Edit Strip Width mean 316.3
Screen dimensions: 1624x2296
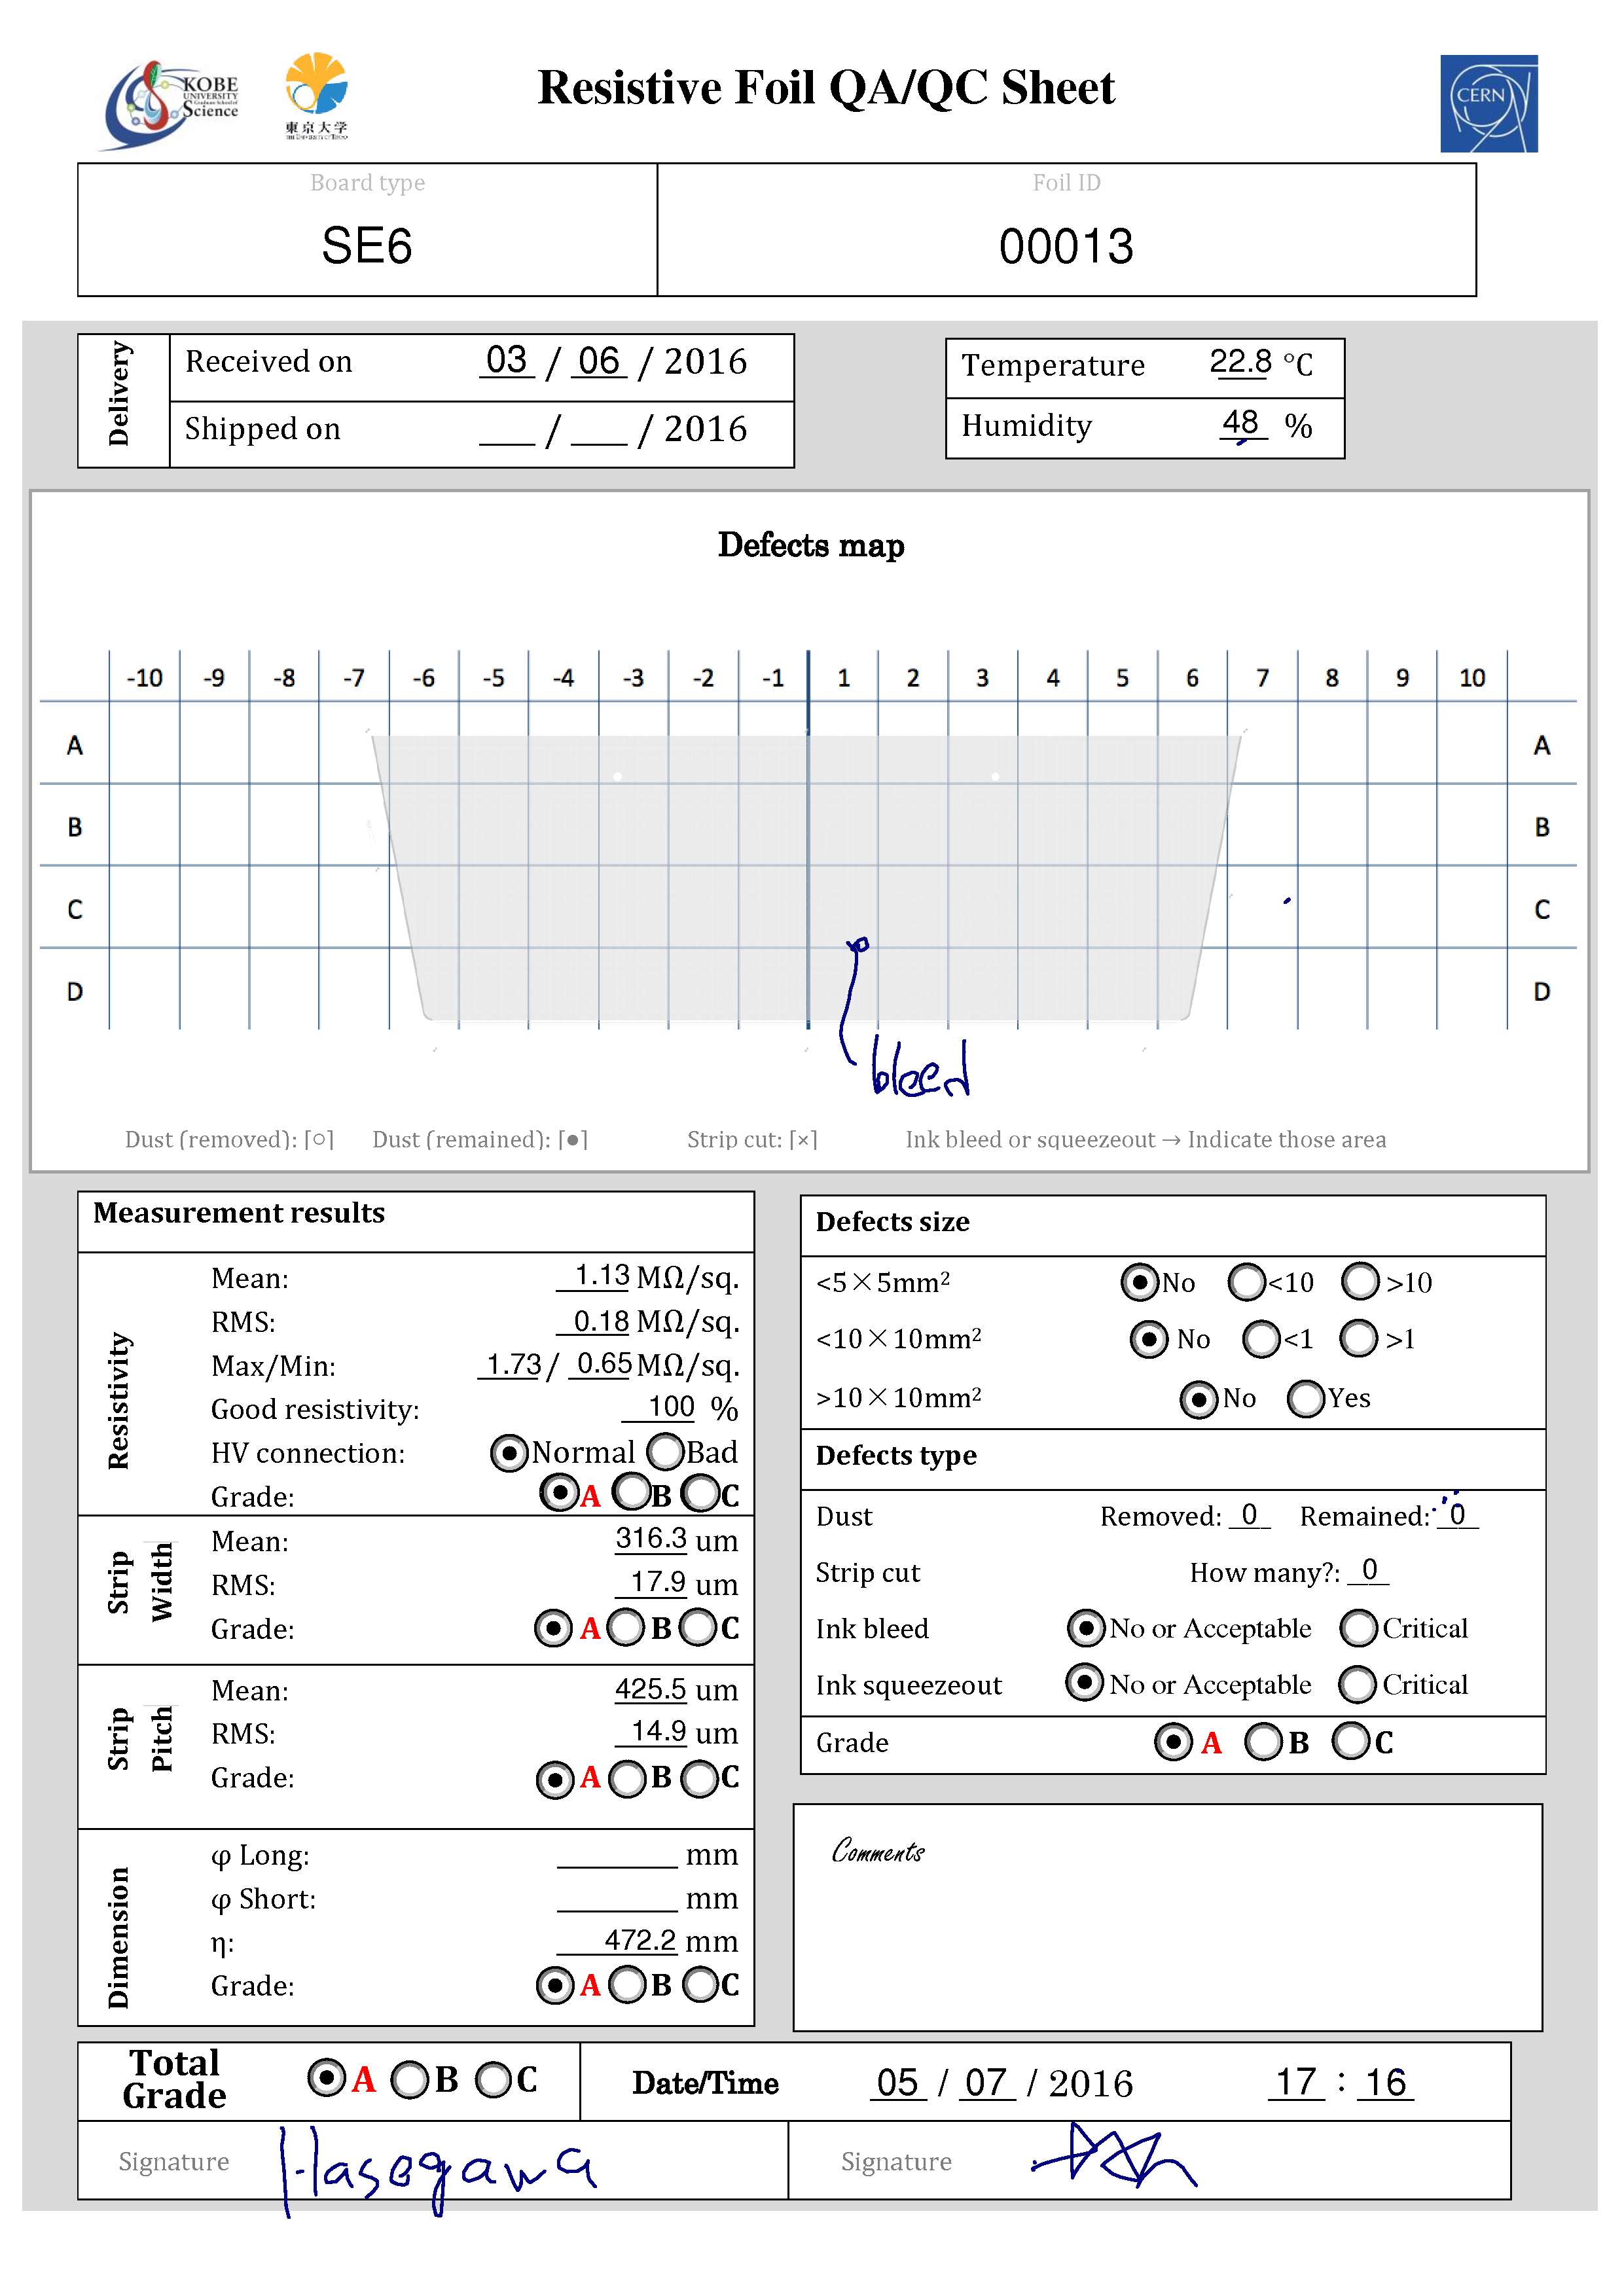tap(651, 1538)
